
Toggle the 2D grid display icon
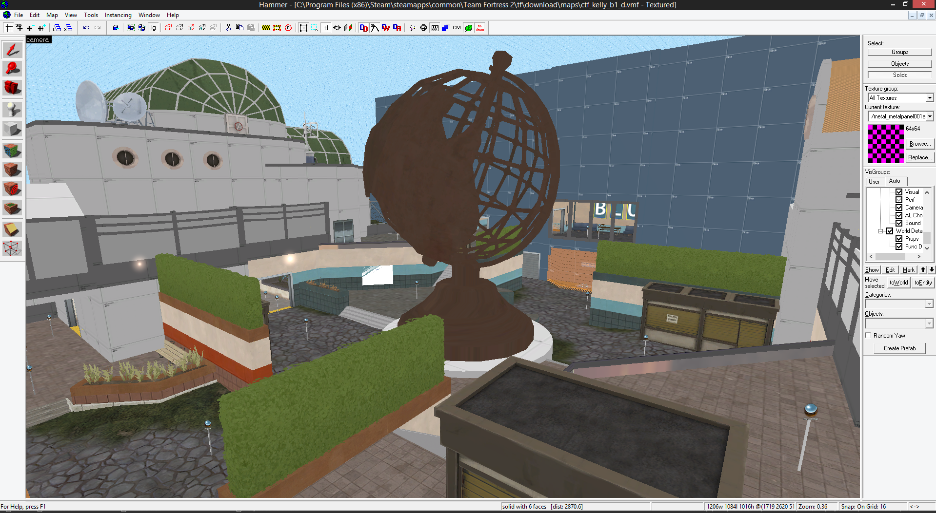point(9,28)
